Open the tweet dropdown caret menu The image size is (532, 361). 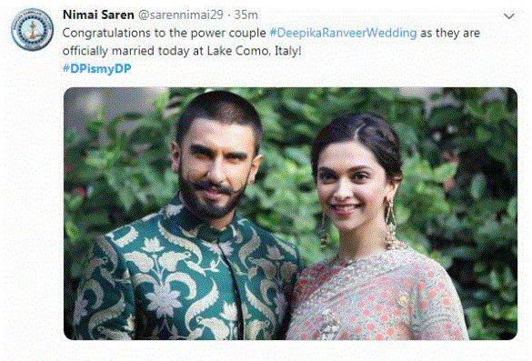[509, 16]
